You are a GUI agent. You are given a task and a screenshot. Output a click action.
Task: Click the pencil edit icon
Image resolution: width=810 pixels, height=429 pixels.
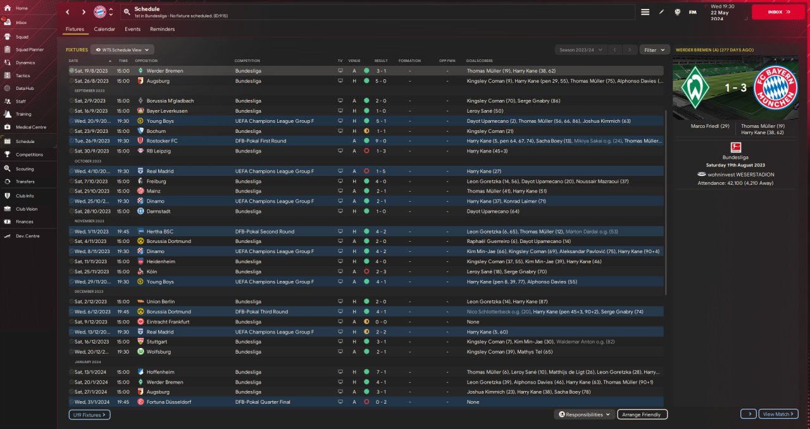[661, 12]
